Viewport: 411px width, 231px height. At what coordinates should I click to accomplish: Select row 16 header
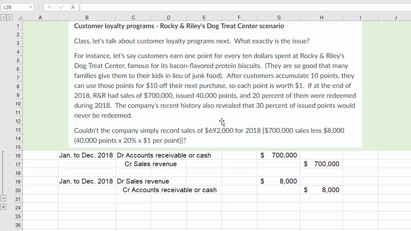18,156
